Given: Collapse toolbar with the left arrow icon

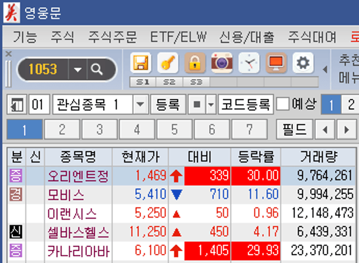Looking at the screenshot, I should (325, 70).
